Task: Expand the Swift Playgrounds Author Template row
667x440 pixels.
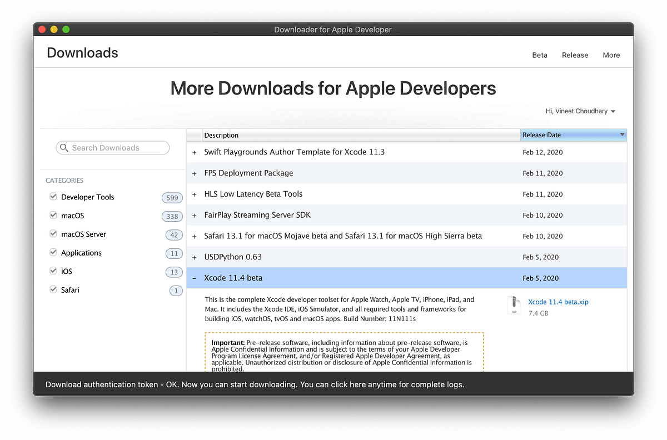Action: 194,152
